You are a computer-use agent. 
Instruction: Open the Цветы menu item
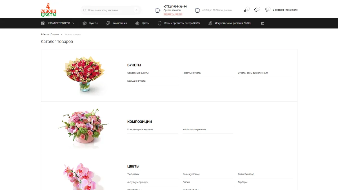coord(145,23)
